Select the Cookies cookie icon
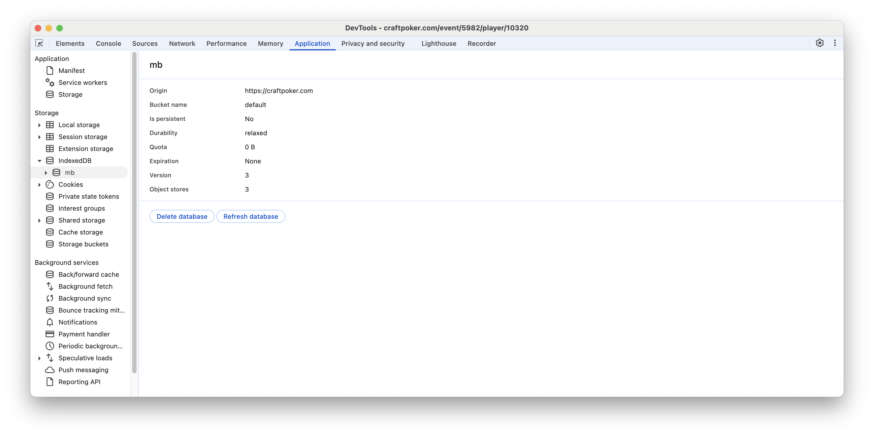 tap(50, 184)
